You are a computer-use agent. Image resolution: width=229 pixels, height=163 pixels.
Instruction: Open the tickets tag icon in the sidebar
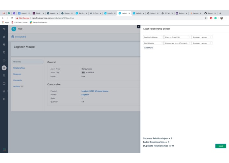(4, 37)
